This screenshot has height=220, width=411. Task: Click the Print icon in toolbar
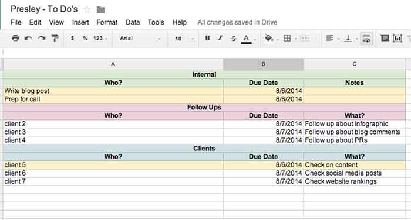pyautogui.click(x=15, y=38)
